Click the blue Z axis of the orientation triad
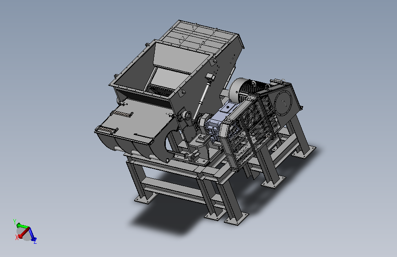 pyautogui.click(x=32, y=234)
